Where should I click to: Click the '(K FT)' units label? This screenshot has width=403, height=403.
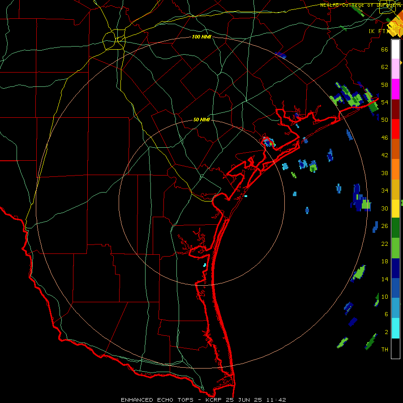click(x=378, y=31)
